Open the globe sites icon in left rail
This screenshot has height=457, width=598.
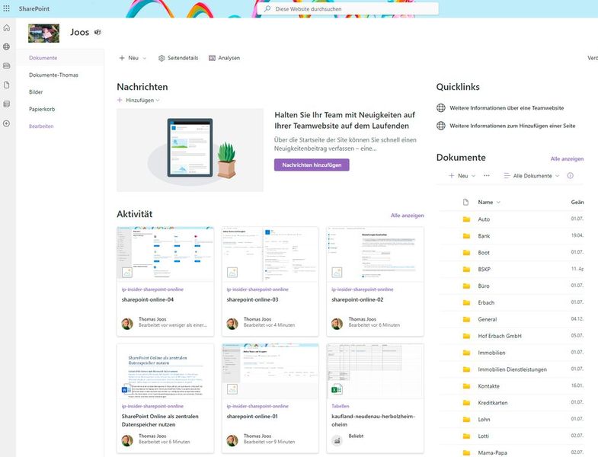pyautogui.click(x=7, y=46)
